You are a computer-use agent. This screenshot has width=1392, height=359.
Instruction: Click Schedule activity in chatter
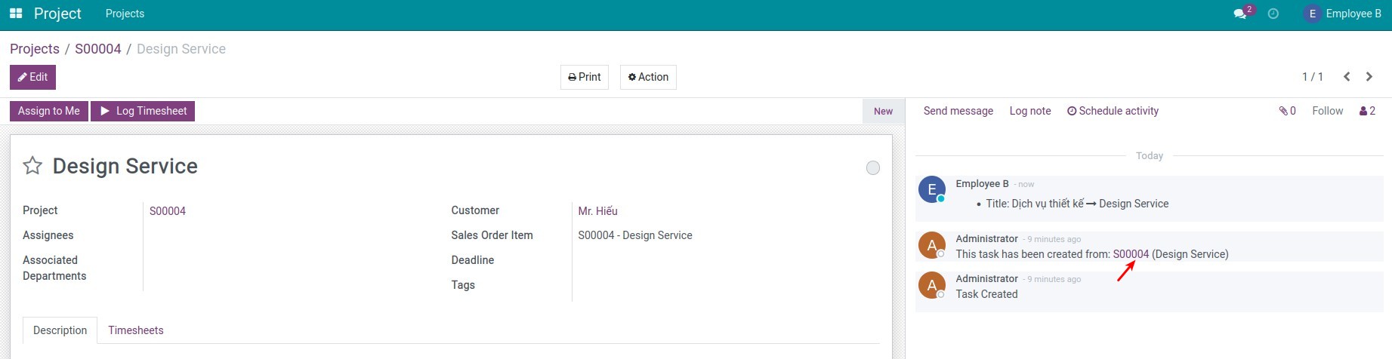click(1113, 111)
